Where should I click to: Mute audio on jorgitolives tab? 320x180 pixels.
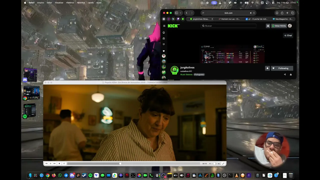click(212, 19)
